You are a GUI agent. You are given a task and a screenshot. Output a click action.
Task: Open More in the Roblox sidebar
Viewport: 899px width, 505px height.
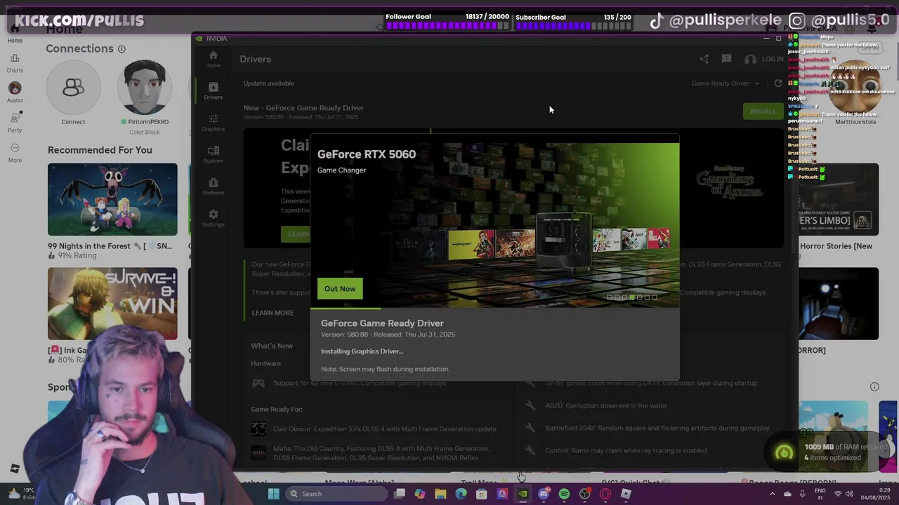coord(15,152)
